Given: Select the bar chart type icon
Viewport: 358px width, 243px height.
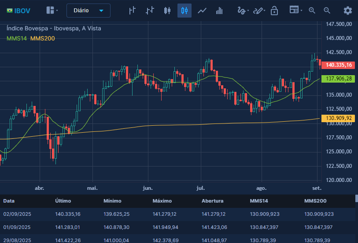Looking at the screenshot, I should [132, 11].
